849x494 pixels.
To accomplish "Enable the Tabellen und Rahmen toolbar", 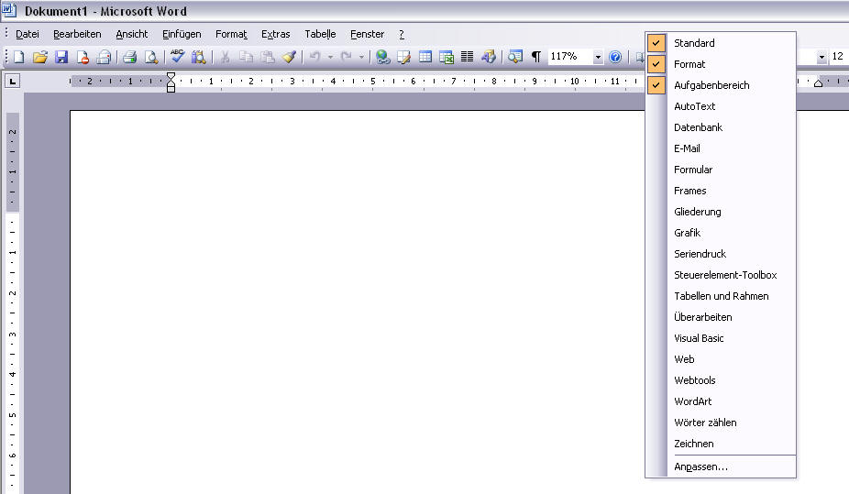I will click(x=721, y=296).
